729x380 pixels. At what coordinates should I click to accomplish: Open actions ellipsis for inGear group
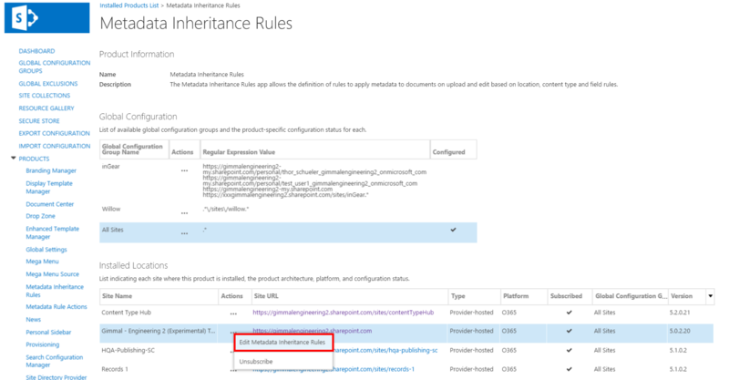pyautogui.click(x=185, y=170)
